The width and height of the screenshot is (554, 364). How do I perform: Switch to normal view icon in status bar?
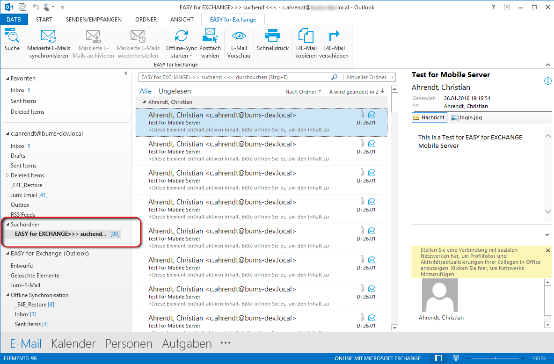tap(438, 358)
